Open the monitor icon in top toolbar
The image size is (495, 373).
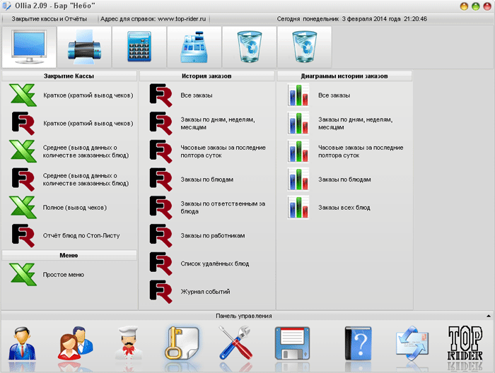pos(29,47)
